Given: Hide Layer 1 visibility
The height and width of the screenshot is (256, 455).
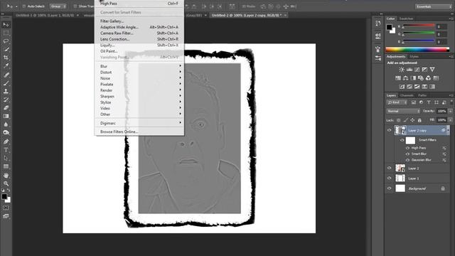Looking at the screenshot, I should pos(390,178).
